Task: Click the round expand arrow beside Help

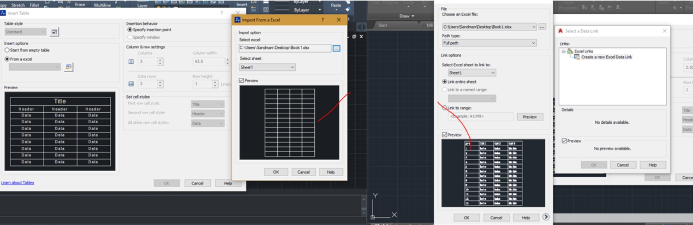Action: [x=546, y=217]
